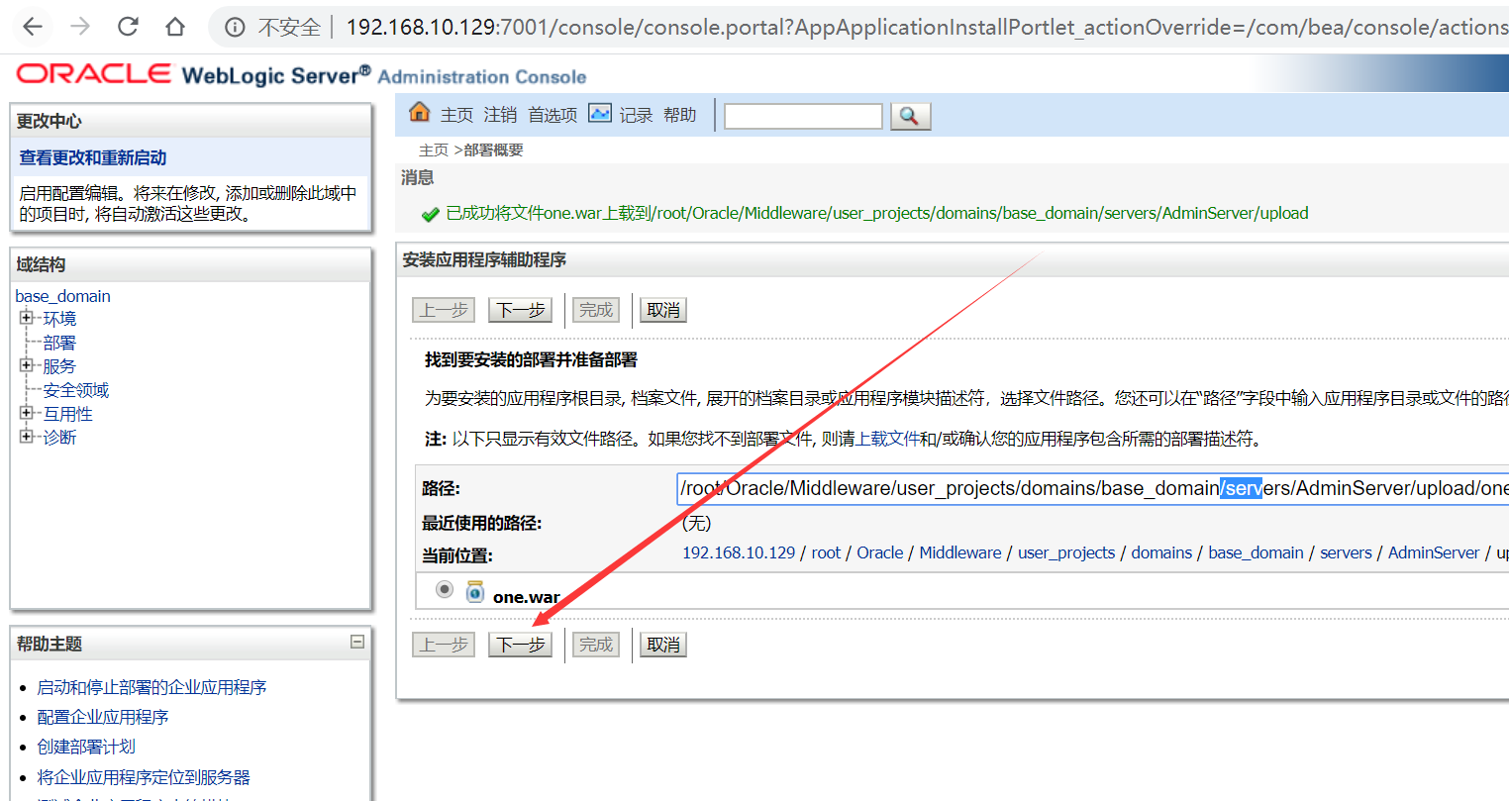This screenshot has height=801, width=1509.
Task: Open 环境 label in domain tree
Action: (x=59, y=319)
